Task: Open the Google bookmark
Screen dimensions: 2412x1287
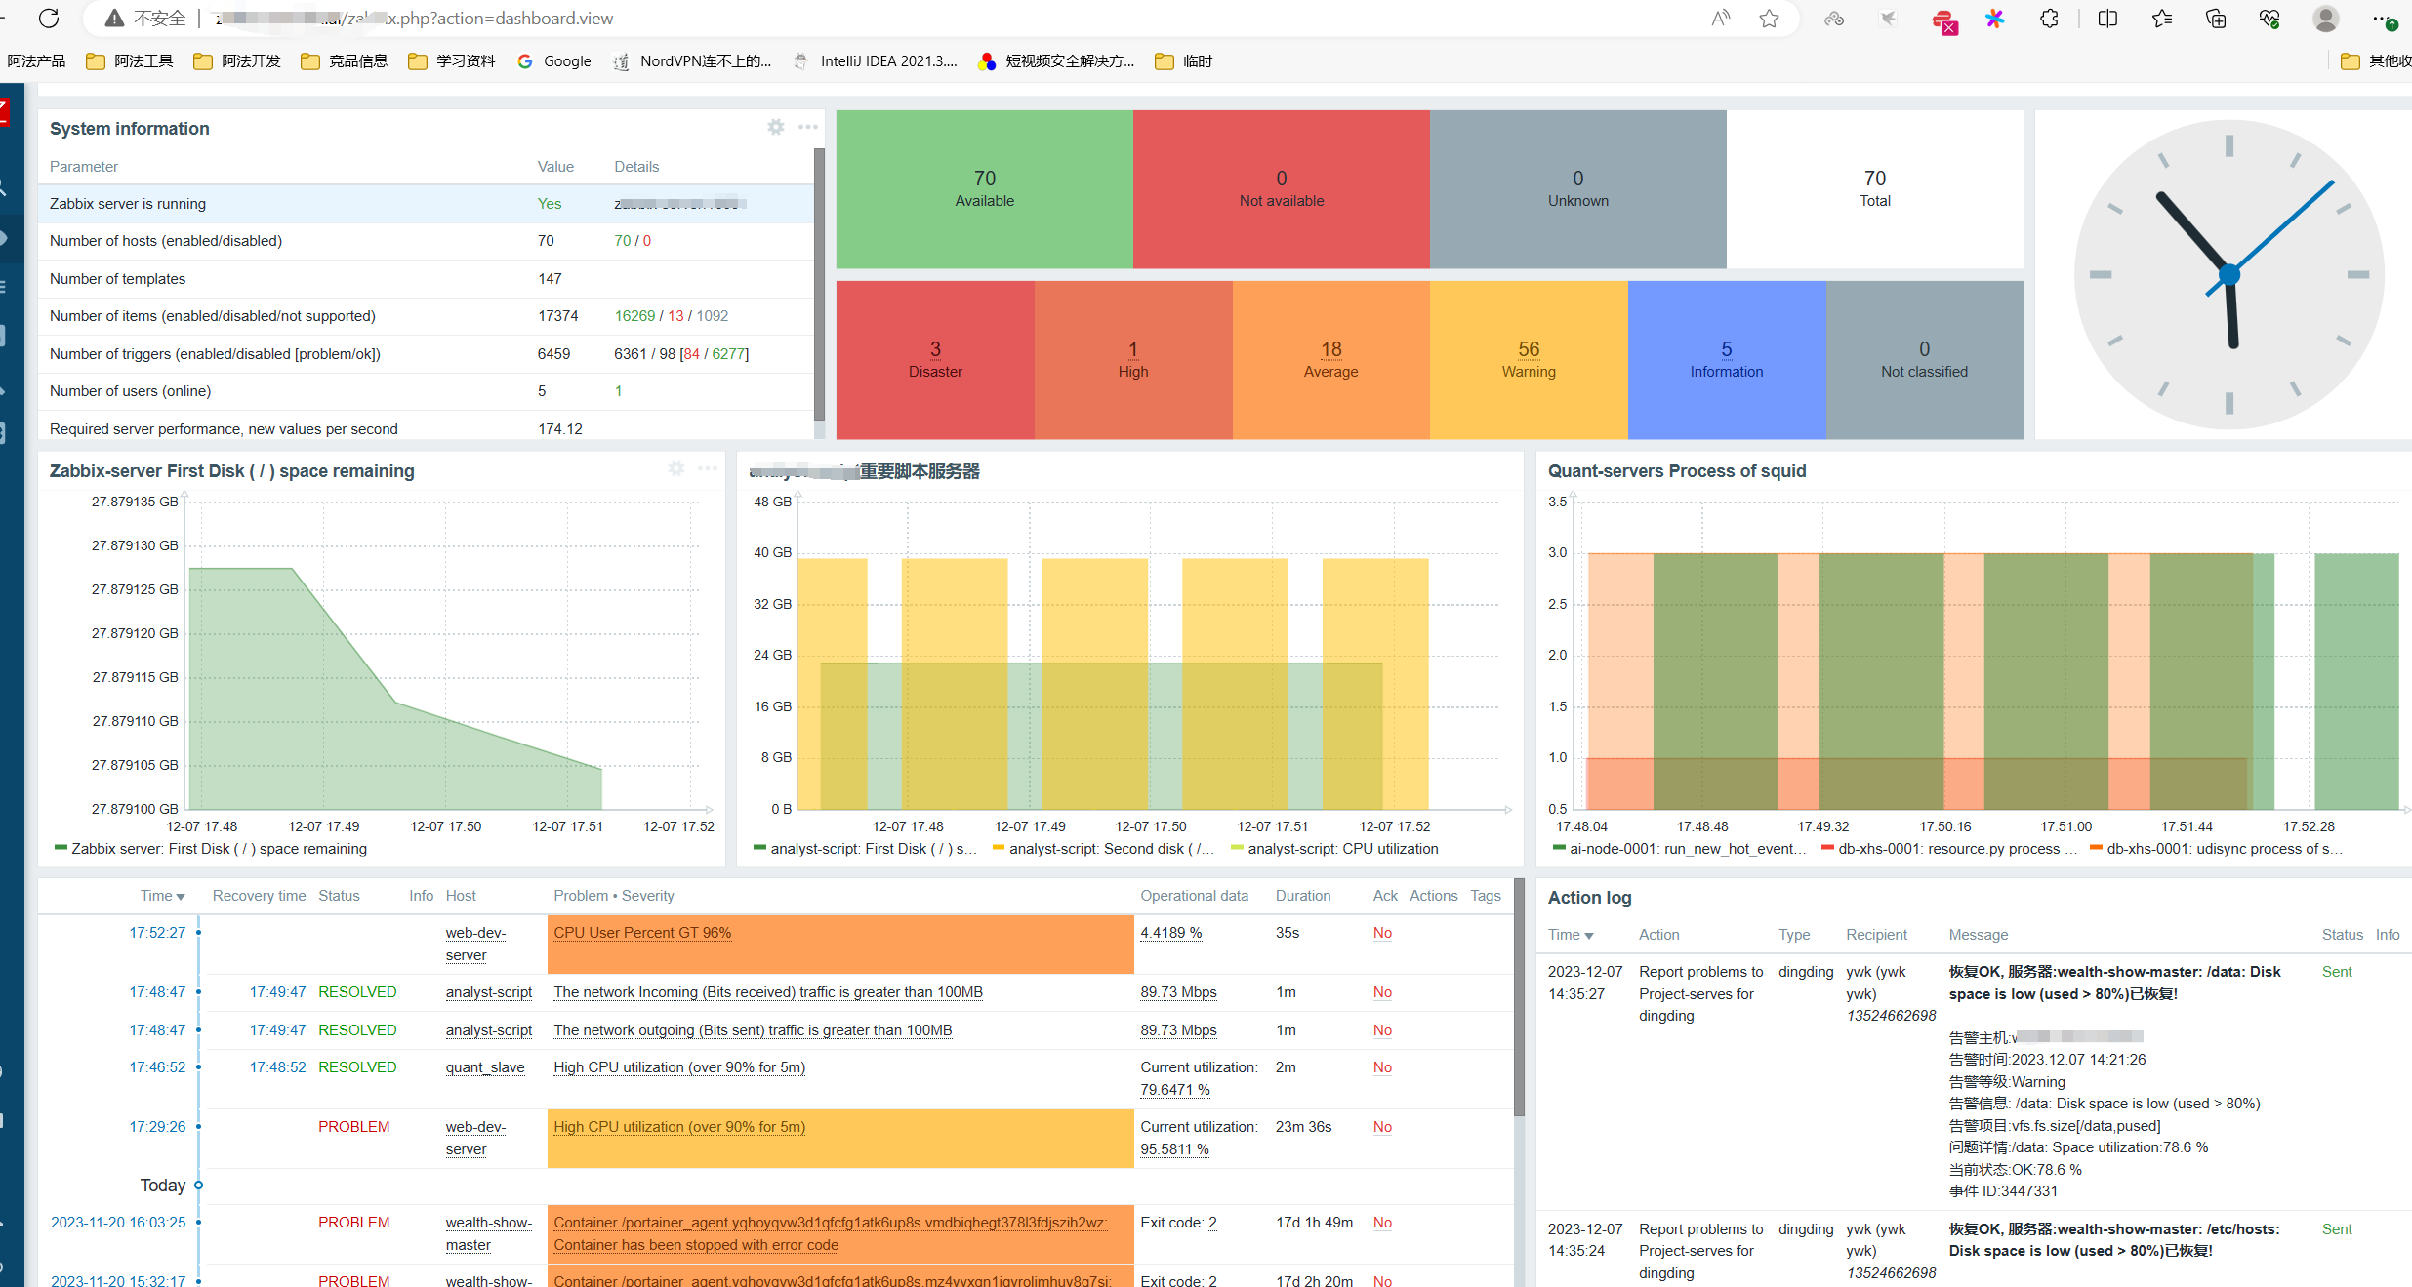Action: tap(554, 61)
